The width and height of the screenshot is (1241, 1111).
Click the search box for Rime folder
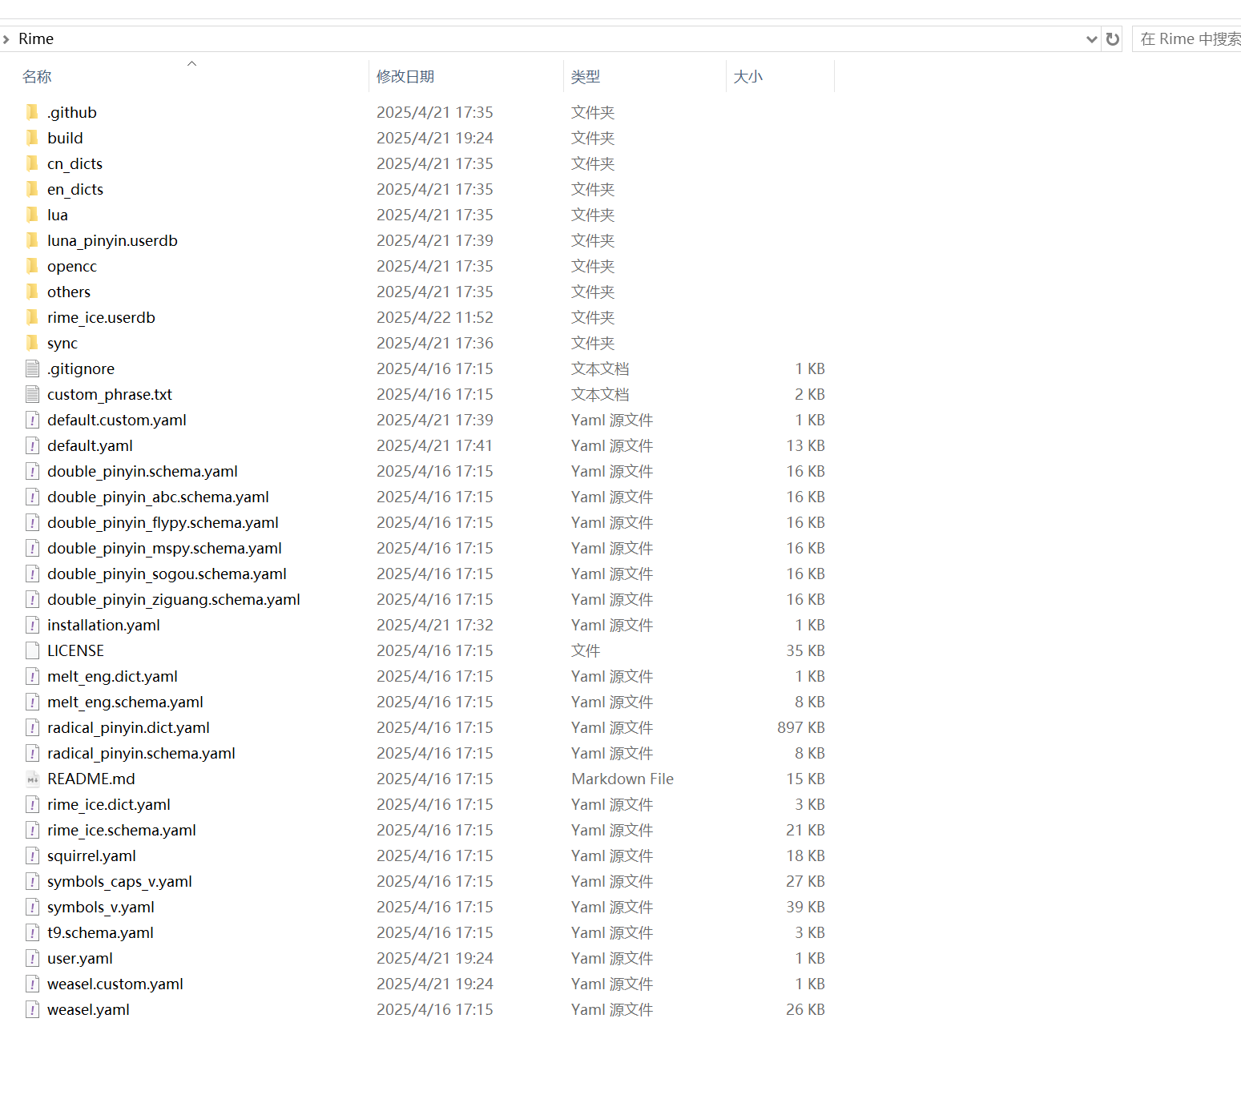1187,38
